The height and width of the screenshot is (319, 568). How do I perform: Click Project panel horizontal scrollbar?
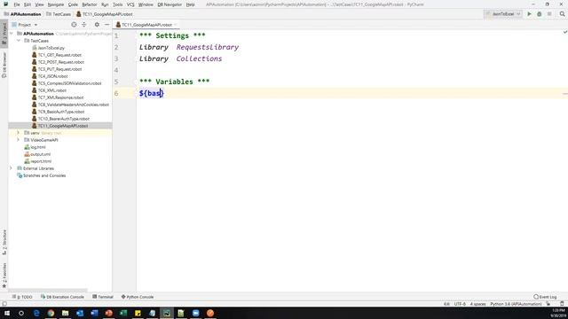click(48, 290)
